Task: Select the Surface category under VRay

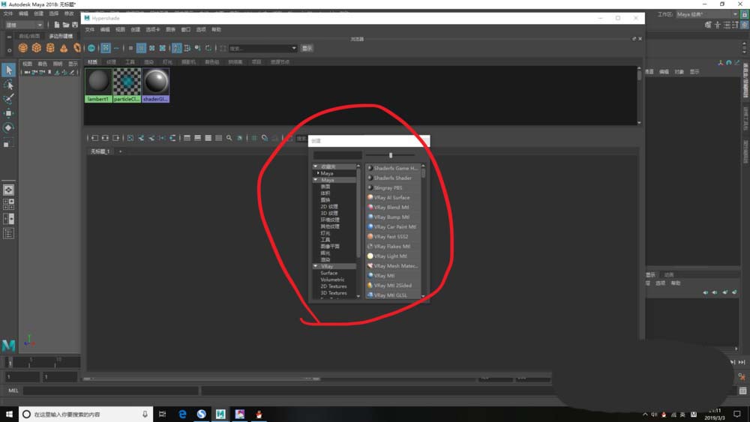Action: [329, 273]
